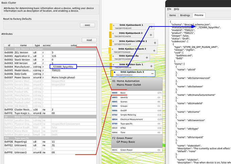This screenshot has height=164, width=231.
Task: Open the Help menu
Action: (176, 9)
